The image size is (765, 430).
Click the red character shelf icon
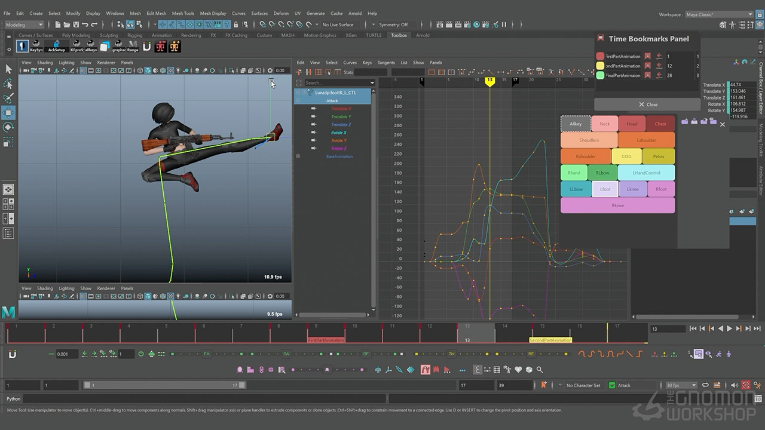pyautogui.click(x=160, y=47)
